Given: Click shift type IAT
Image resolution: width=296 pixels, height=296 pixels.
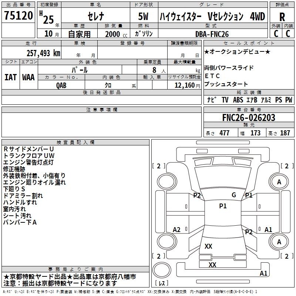Looking at the screenshot, I should [x=10, y=77].
